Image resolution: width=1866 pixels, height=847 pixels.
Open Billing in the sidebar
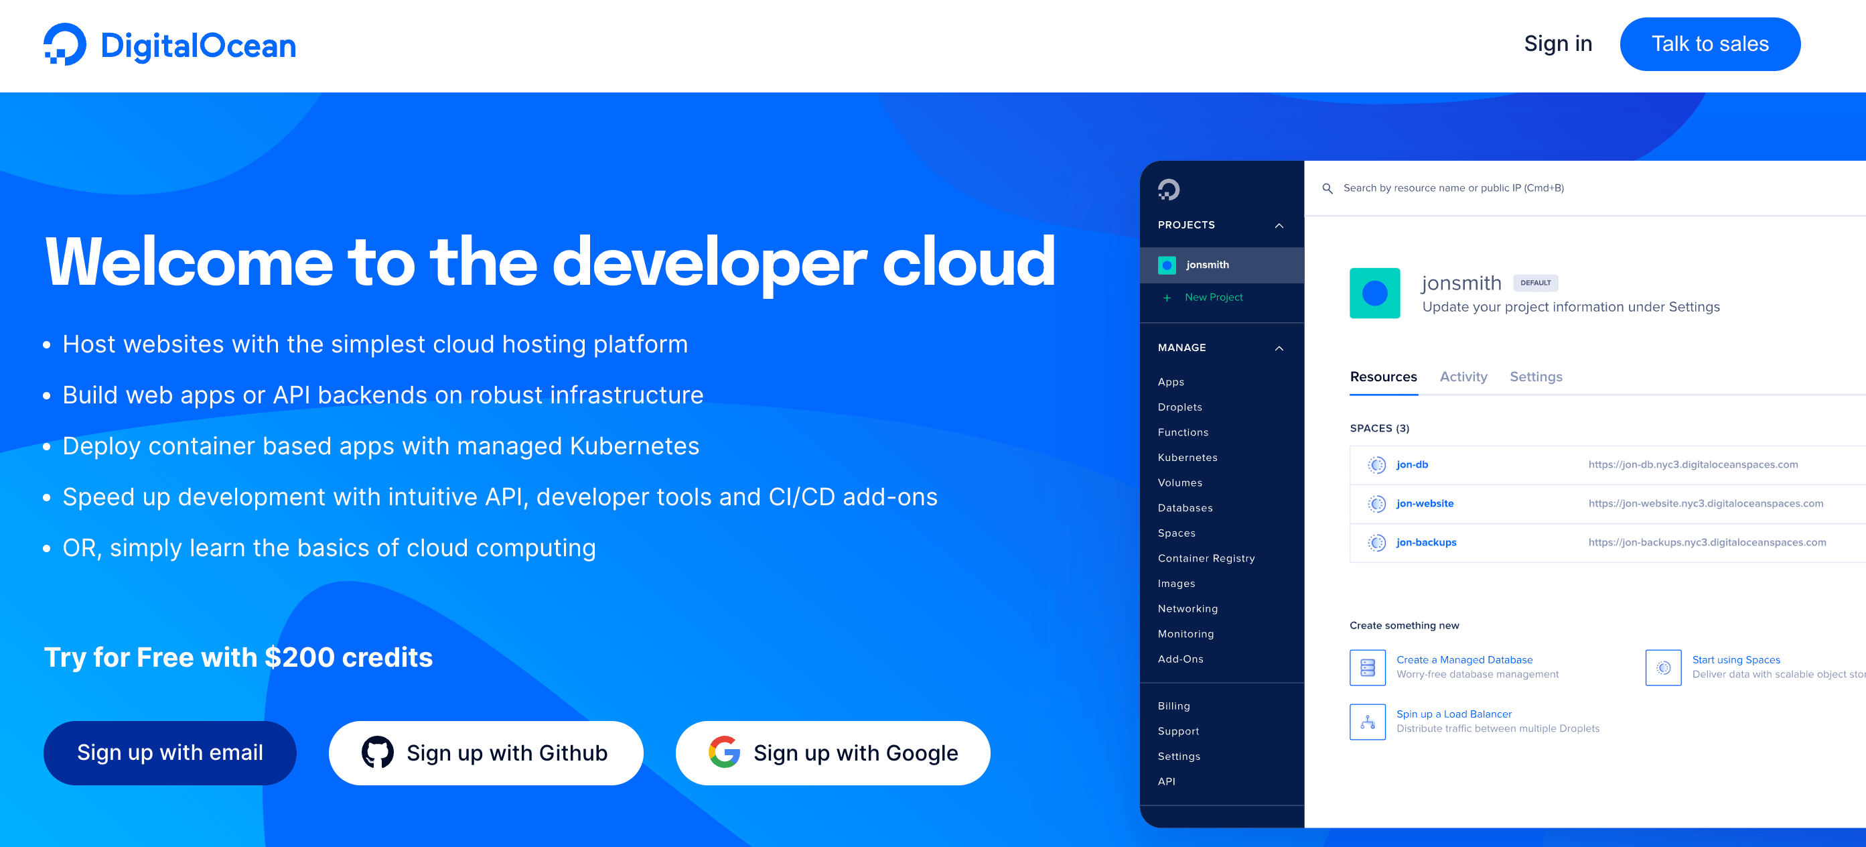point(1173,706)
